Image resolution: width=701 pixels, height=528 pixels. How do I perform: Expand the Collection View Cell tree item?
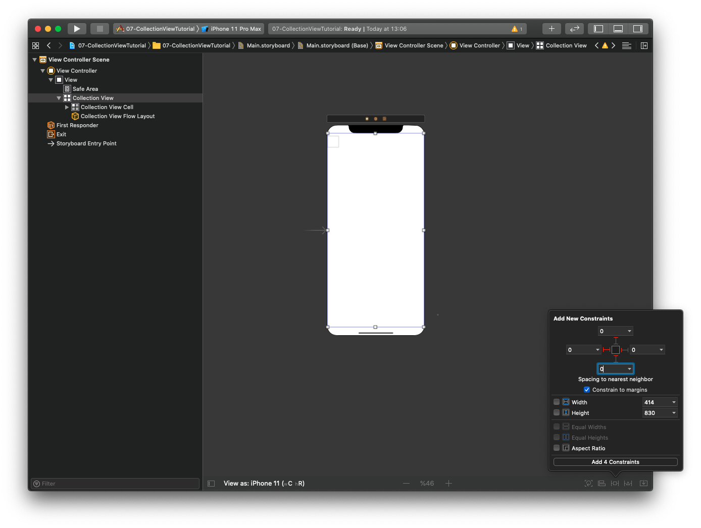click(x=66, y=107)
